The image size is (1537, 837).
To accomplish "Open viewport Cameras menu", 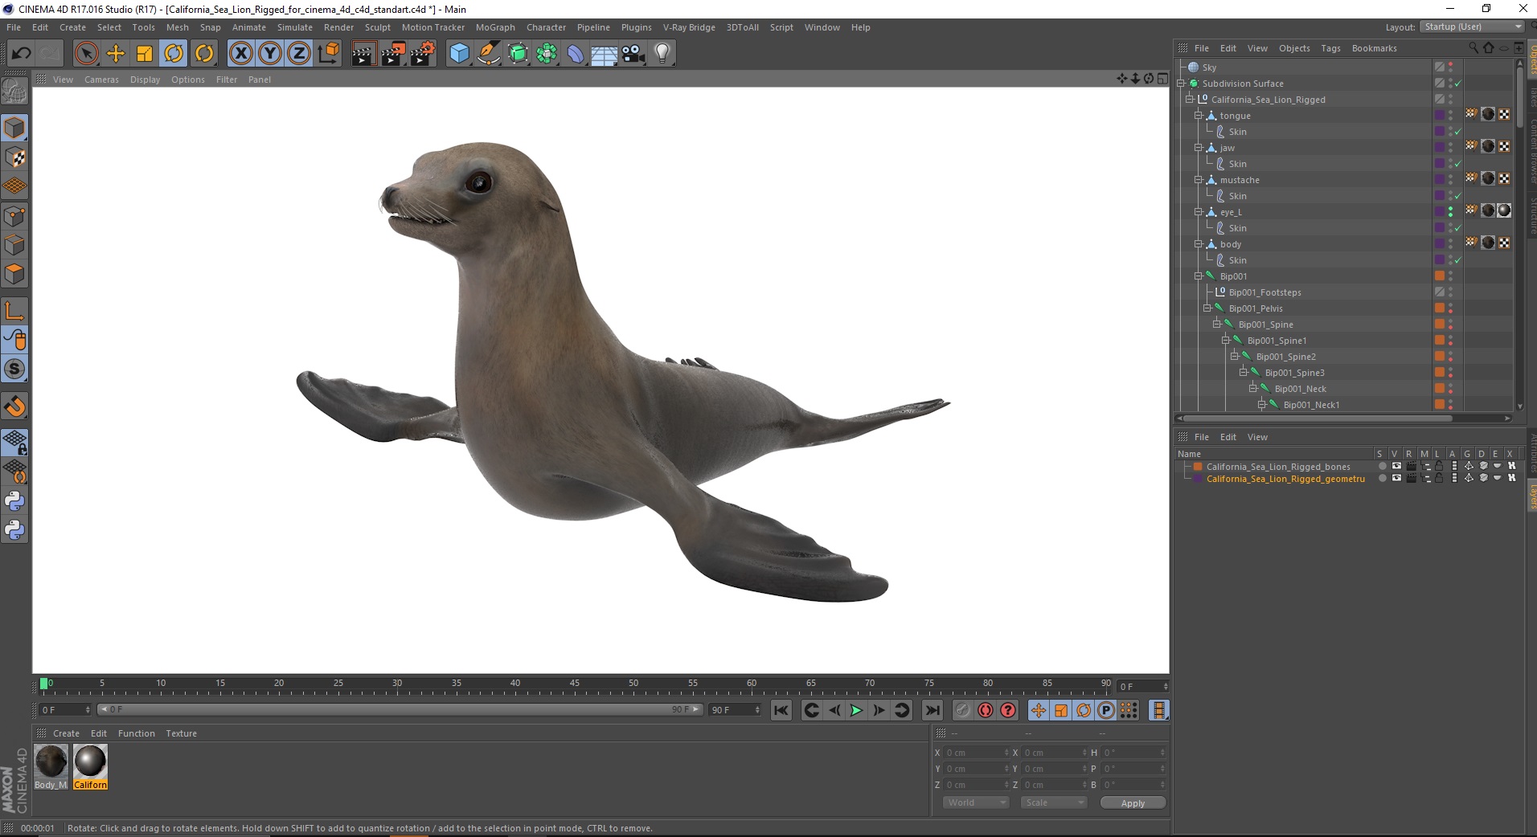I will (101, 80).
